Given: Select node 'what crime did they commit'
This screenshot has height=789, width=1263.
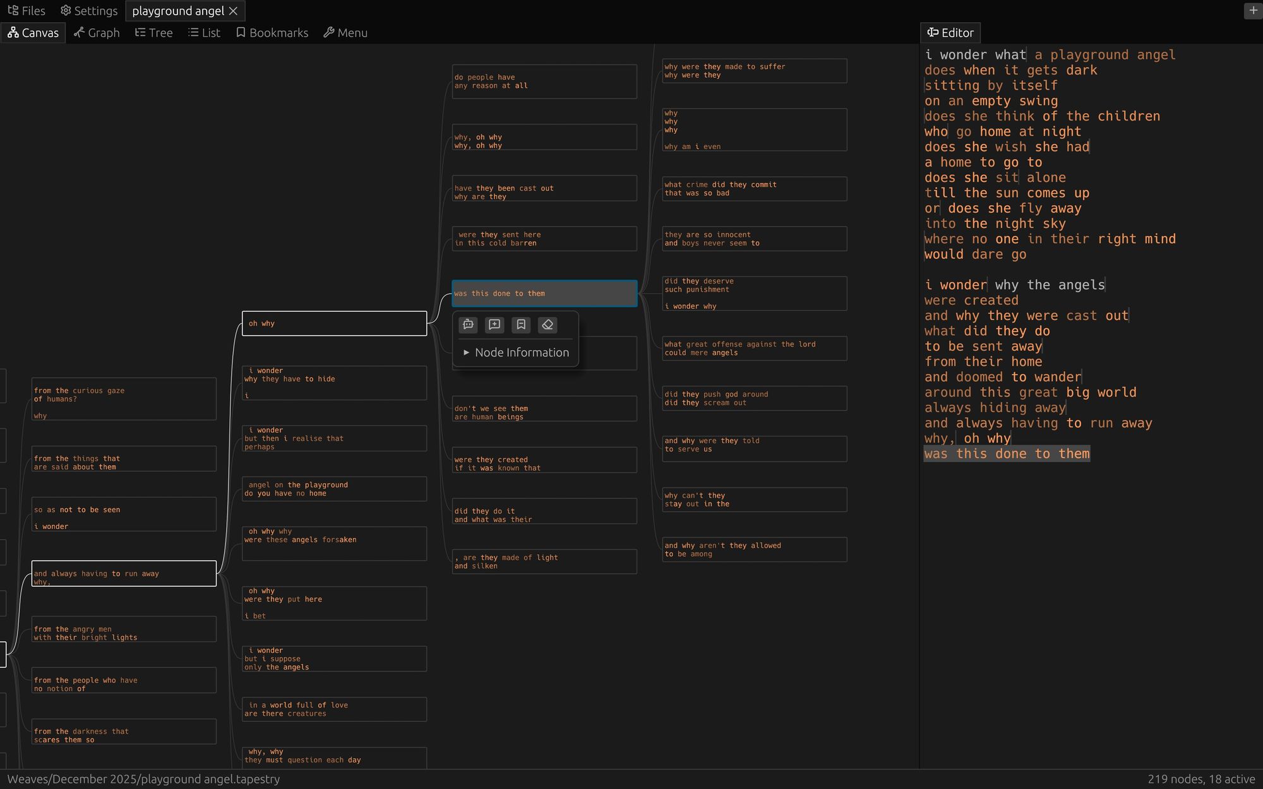Looking at the screenshot, I should (754, 189).
